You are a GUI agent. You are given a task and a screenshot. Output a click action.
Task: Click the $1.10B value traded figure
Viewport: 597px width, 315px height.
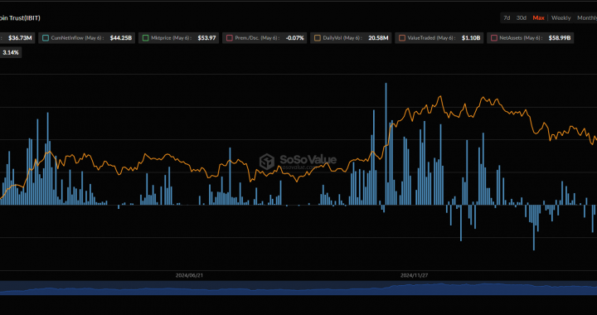click(x=471, y=38)
